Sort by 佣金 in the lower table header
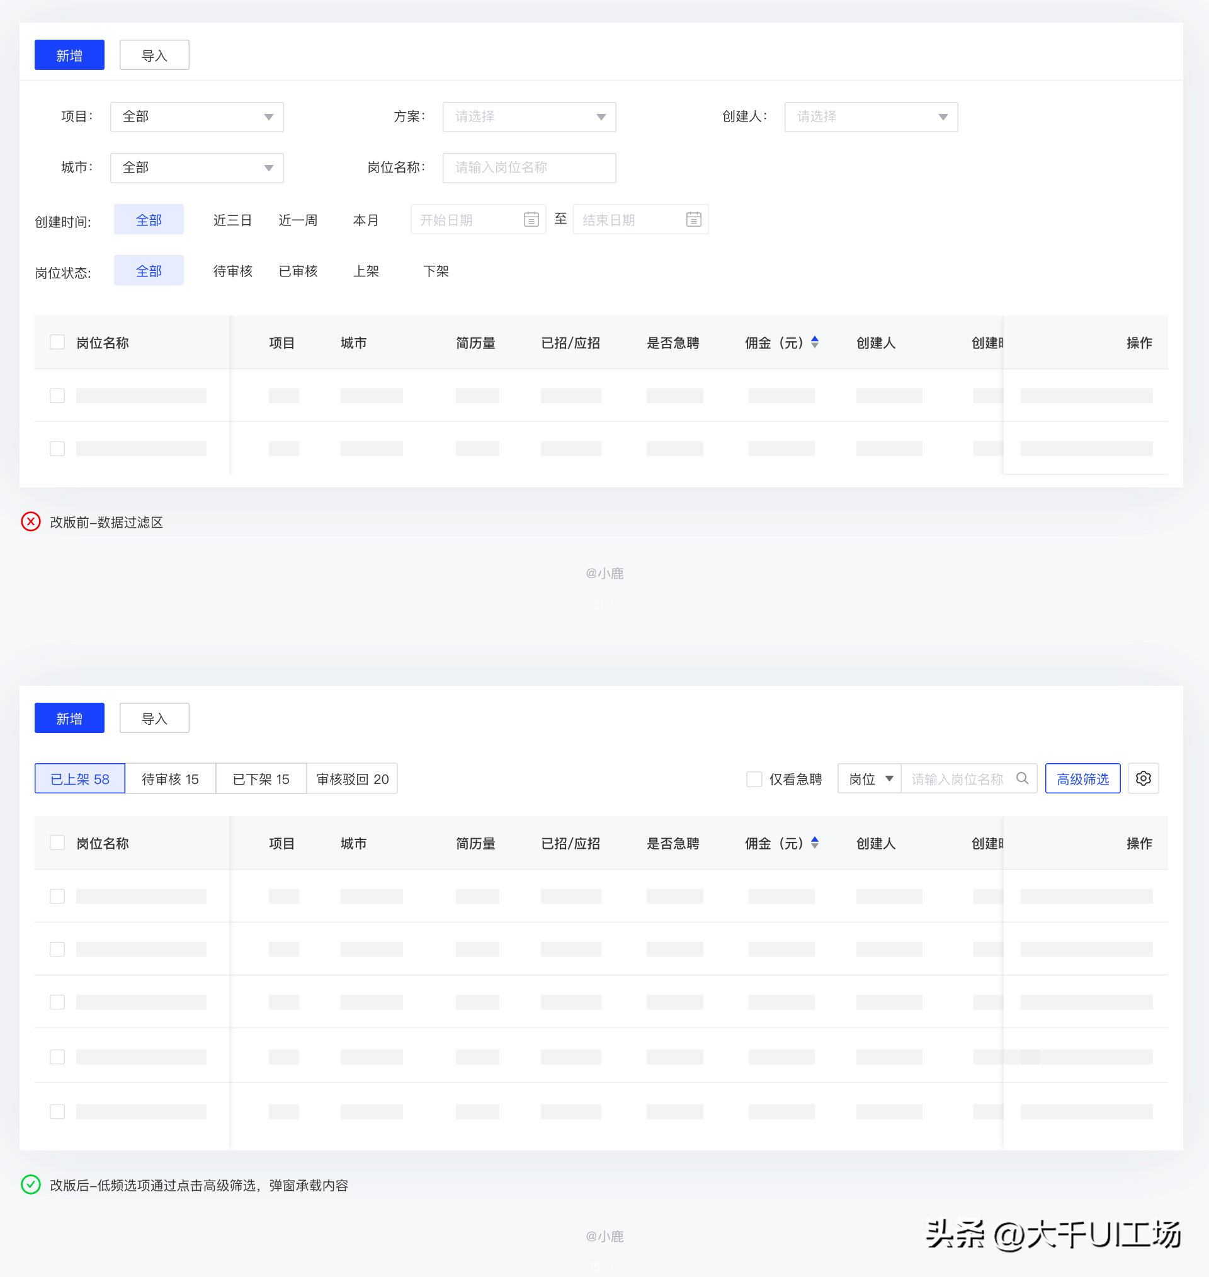1209x1277 pixels. [815, 843]
